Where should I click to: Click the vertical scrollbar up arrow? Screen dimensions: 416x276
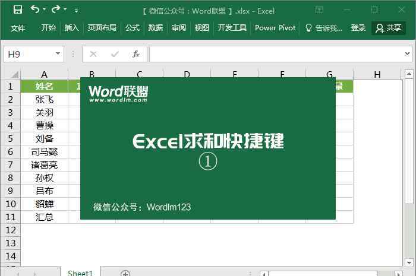point(409,74)
